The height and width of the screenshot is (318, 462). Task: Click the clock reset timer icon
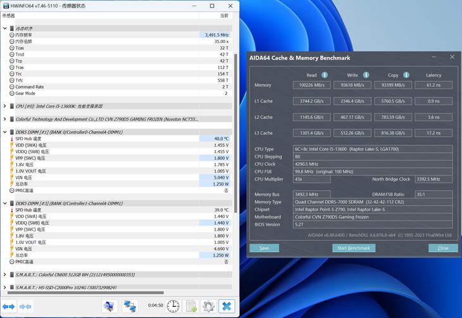[x=173, y=306]
